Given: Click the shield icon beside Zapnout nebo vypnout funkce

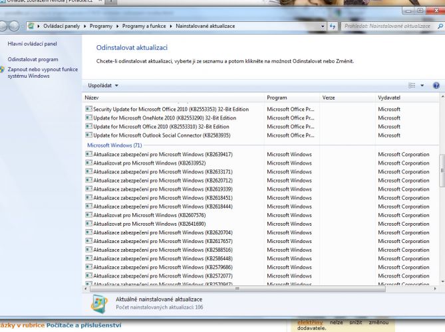Looking at the screenshot, I should click(2, 70).
